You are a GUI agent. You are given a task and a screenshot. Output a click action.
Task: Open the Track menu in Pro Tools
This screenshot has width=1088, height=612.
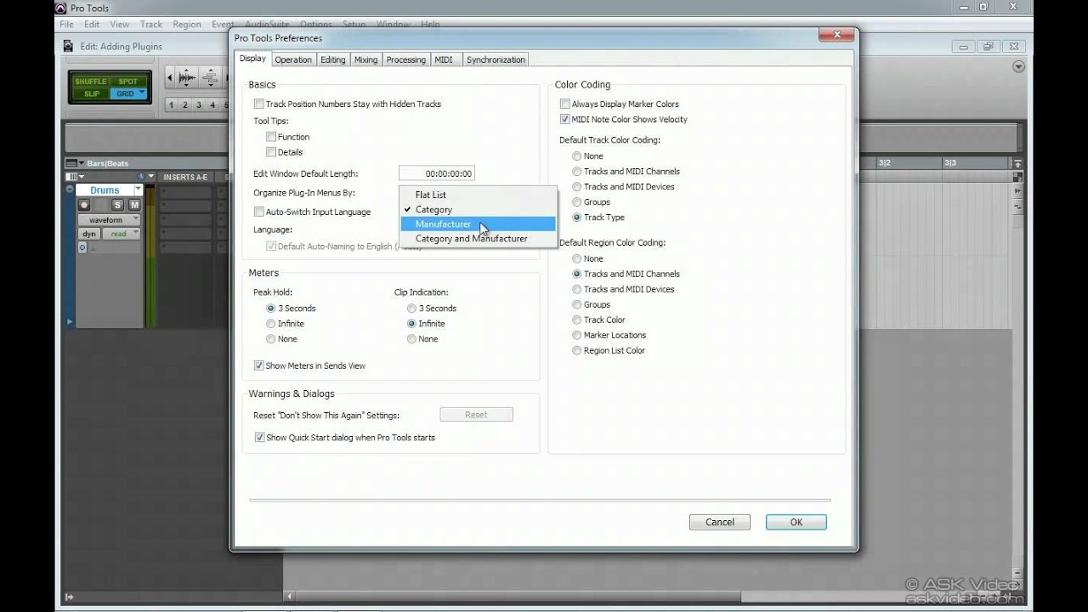151,25
